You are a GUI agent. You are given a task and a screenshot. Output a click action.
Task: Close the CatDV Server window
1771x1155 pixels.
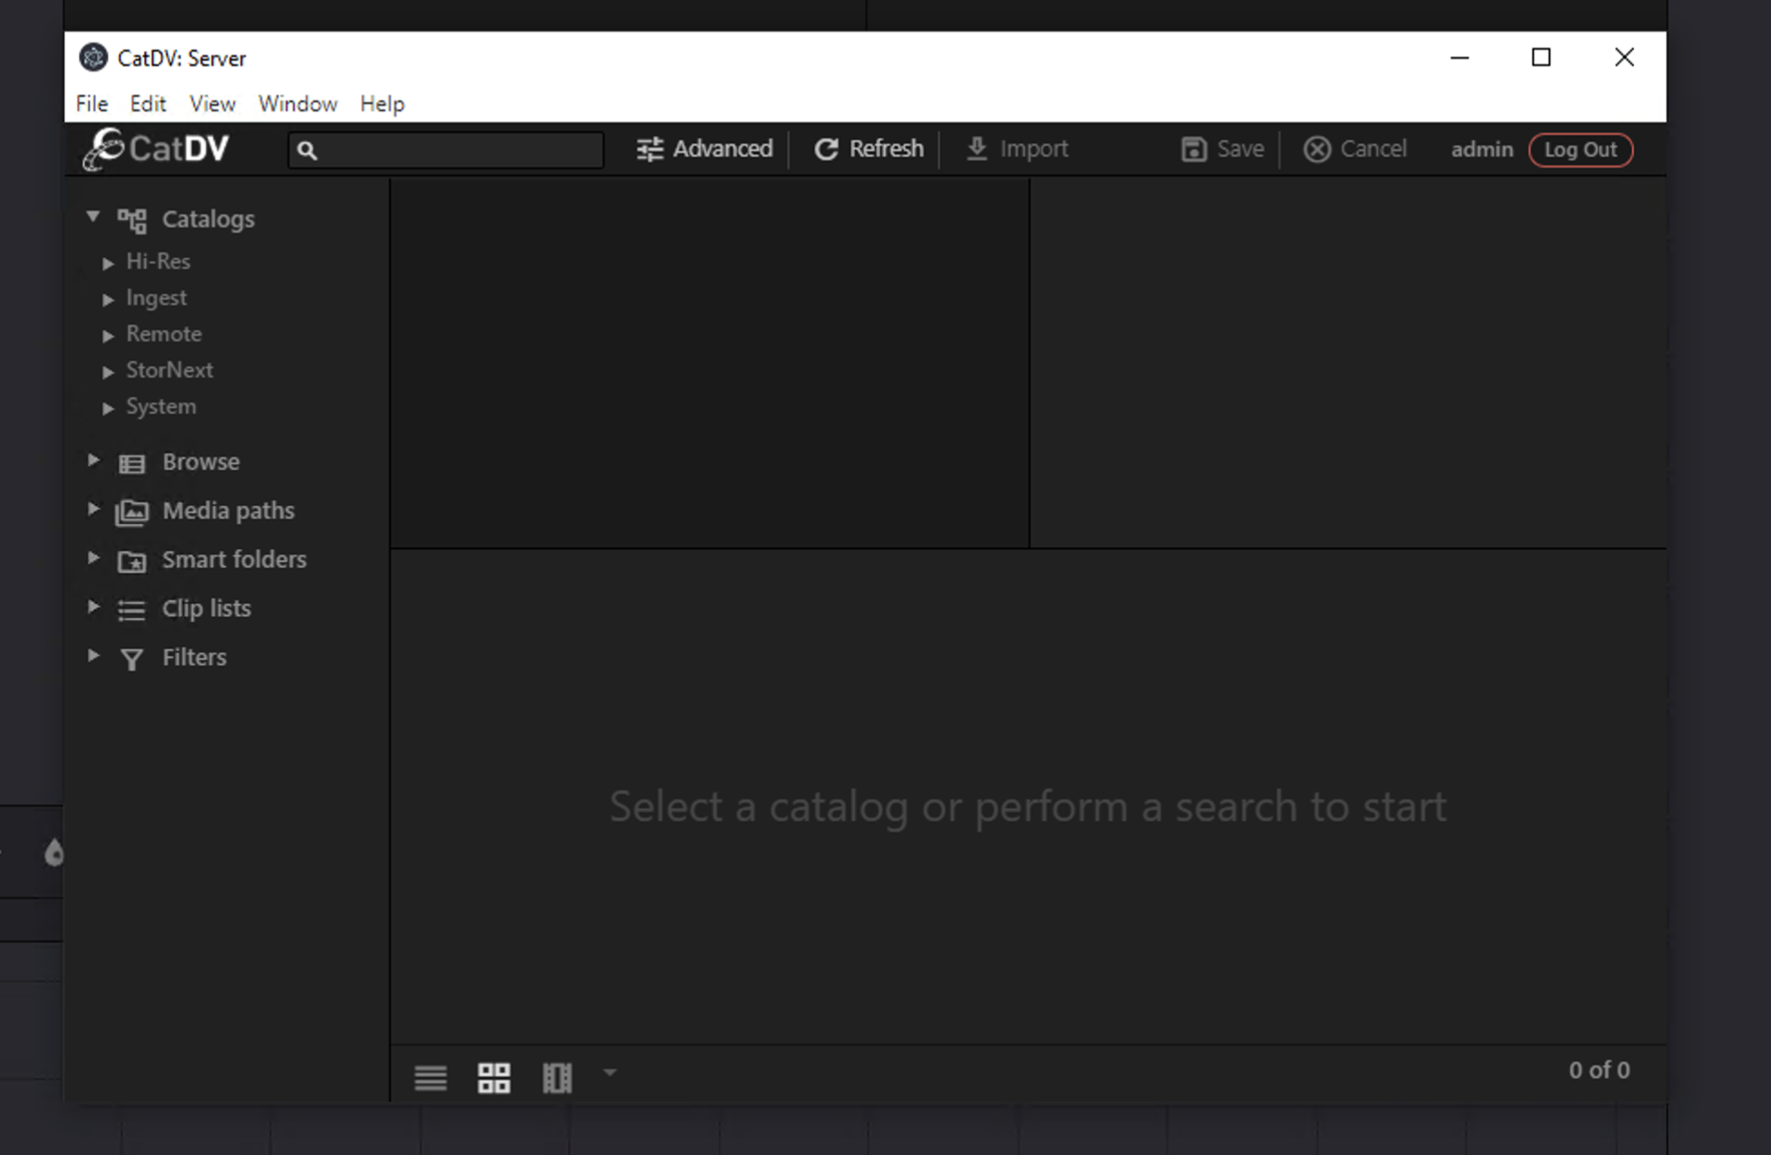[1624, 57]
